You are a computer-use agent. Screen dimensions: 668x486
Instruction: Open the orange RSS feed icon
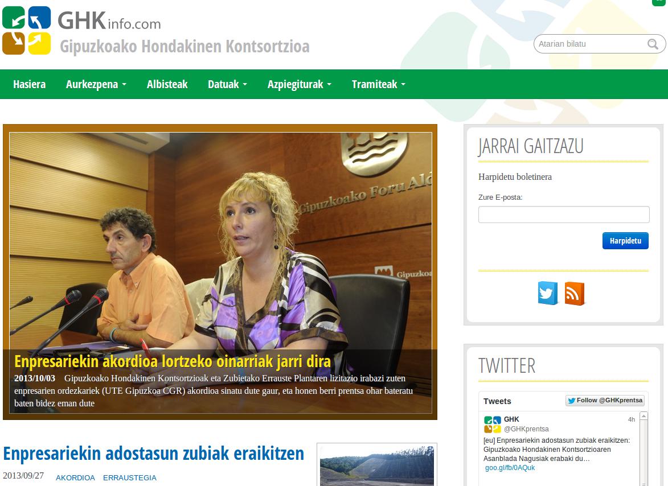pos(574,294)
